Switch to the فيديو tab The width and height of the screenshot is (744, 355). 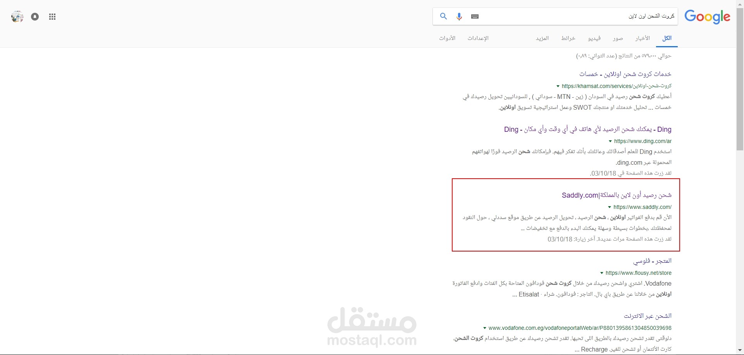(x=594, y=38)
